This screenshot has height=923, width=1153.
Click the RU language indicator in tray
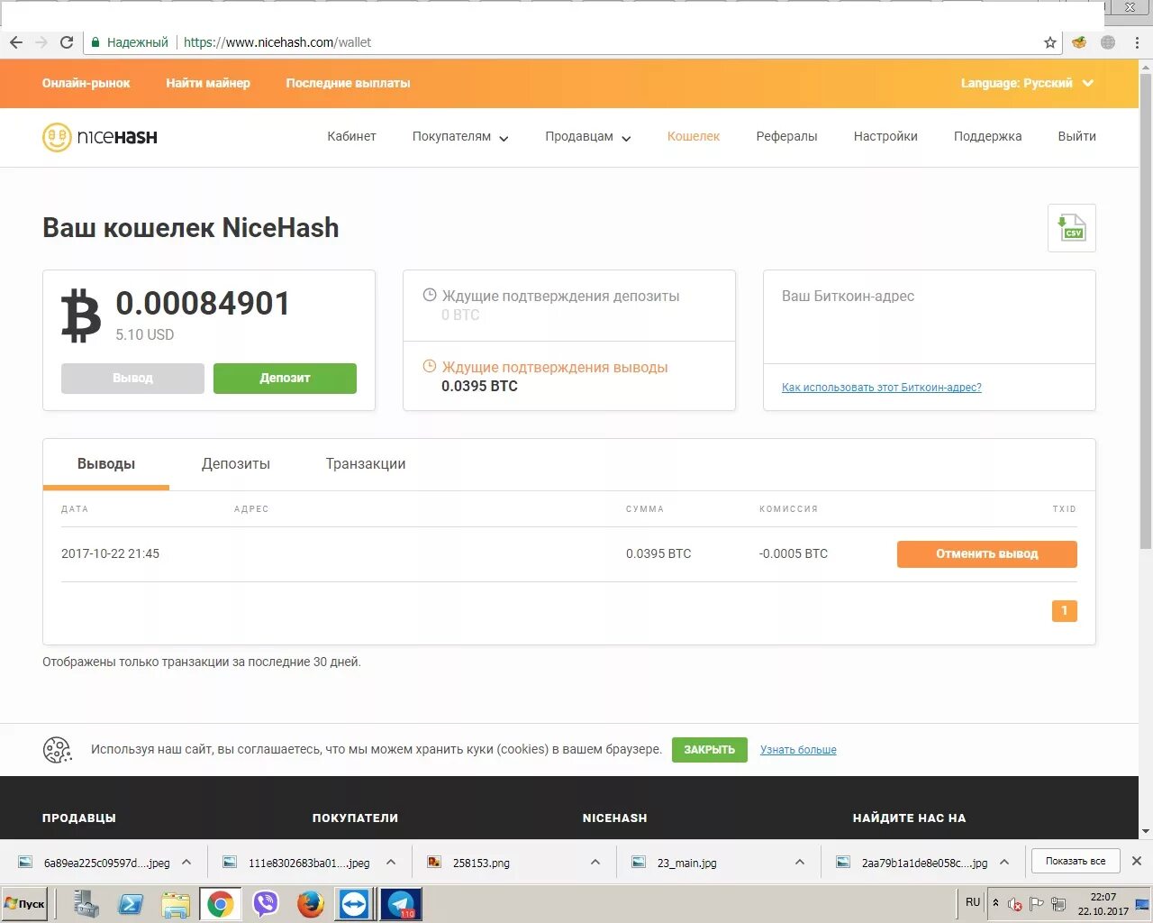pyautogui.click(x=973, y=902)
